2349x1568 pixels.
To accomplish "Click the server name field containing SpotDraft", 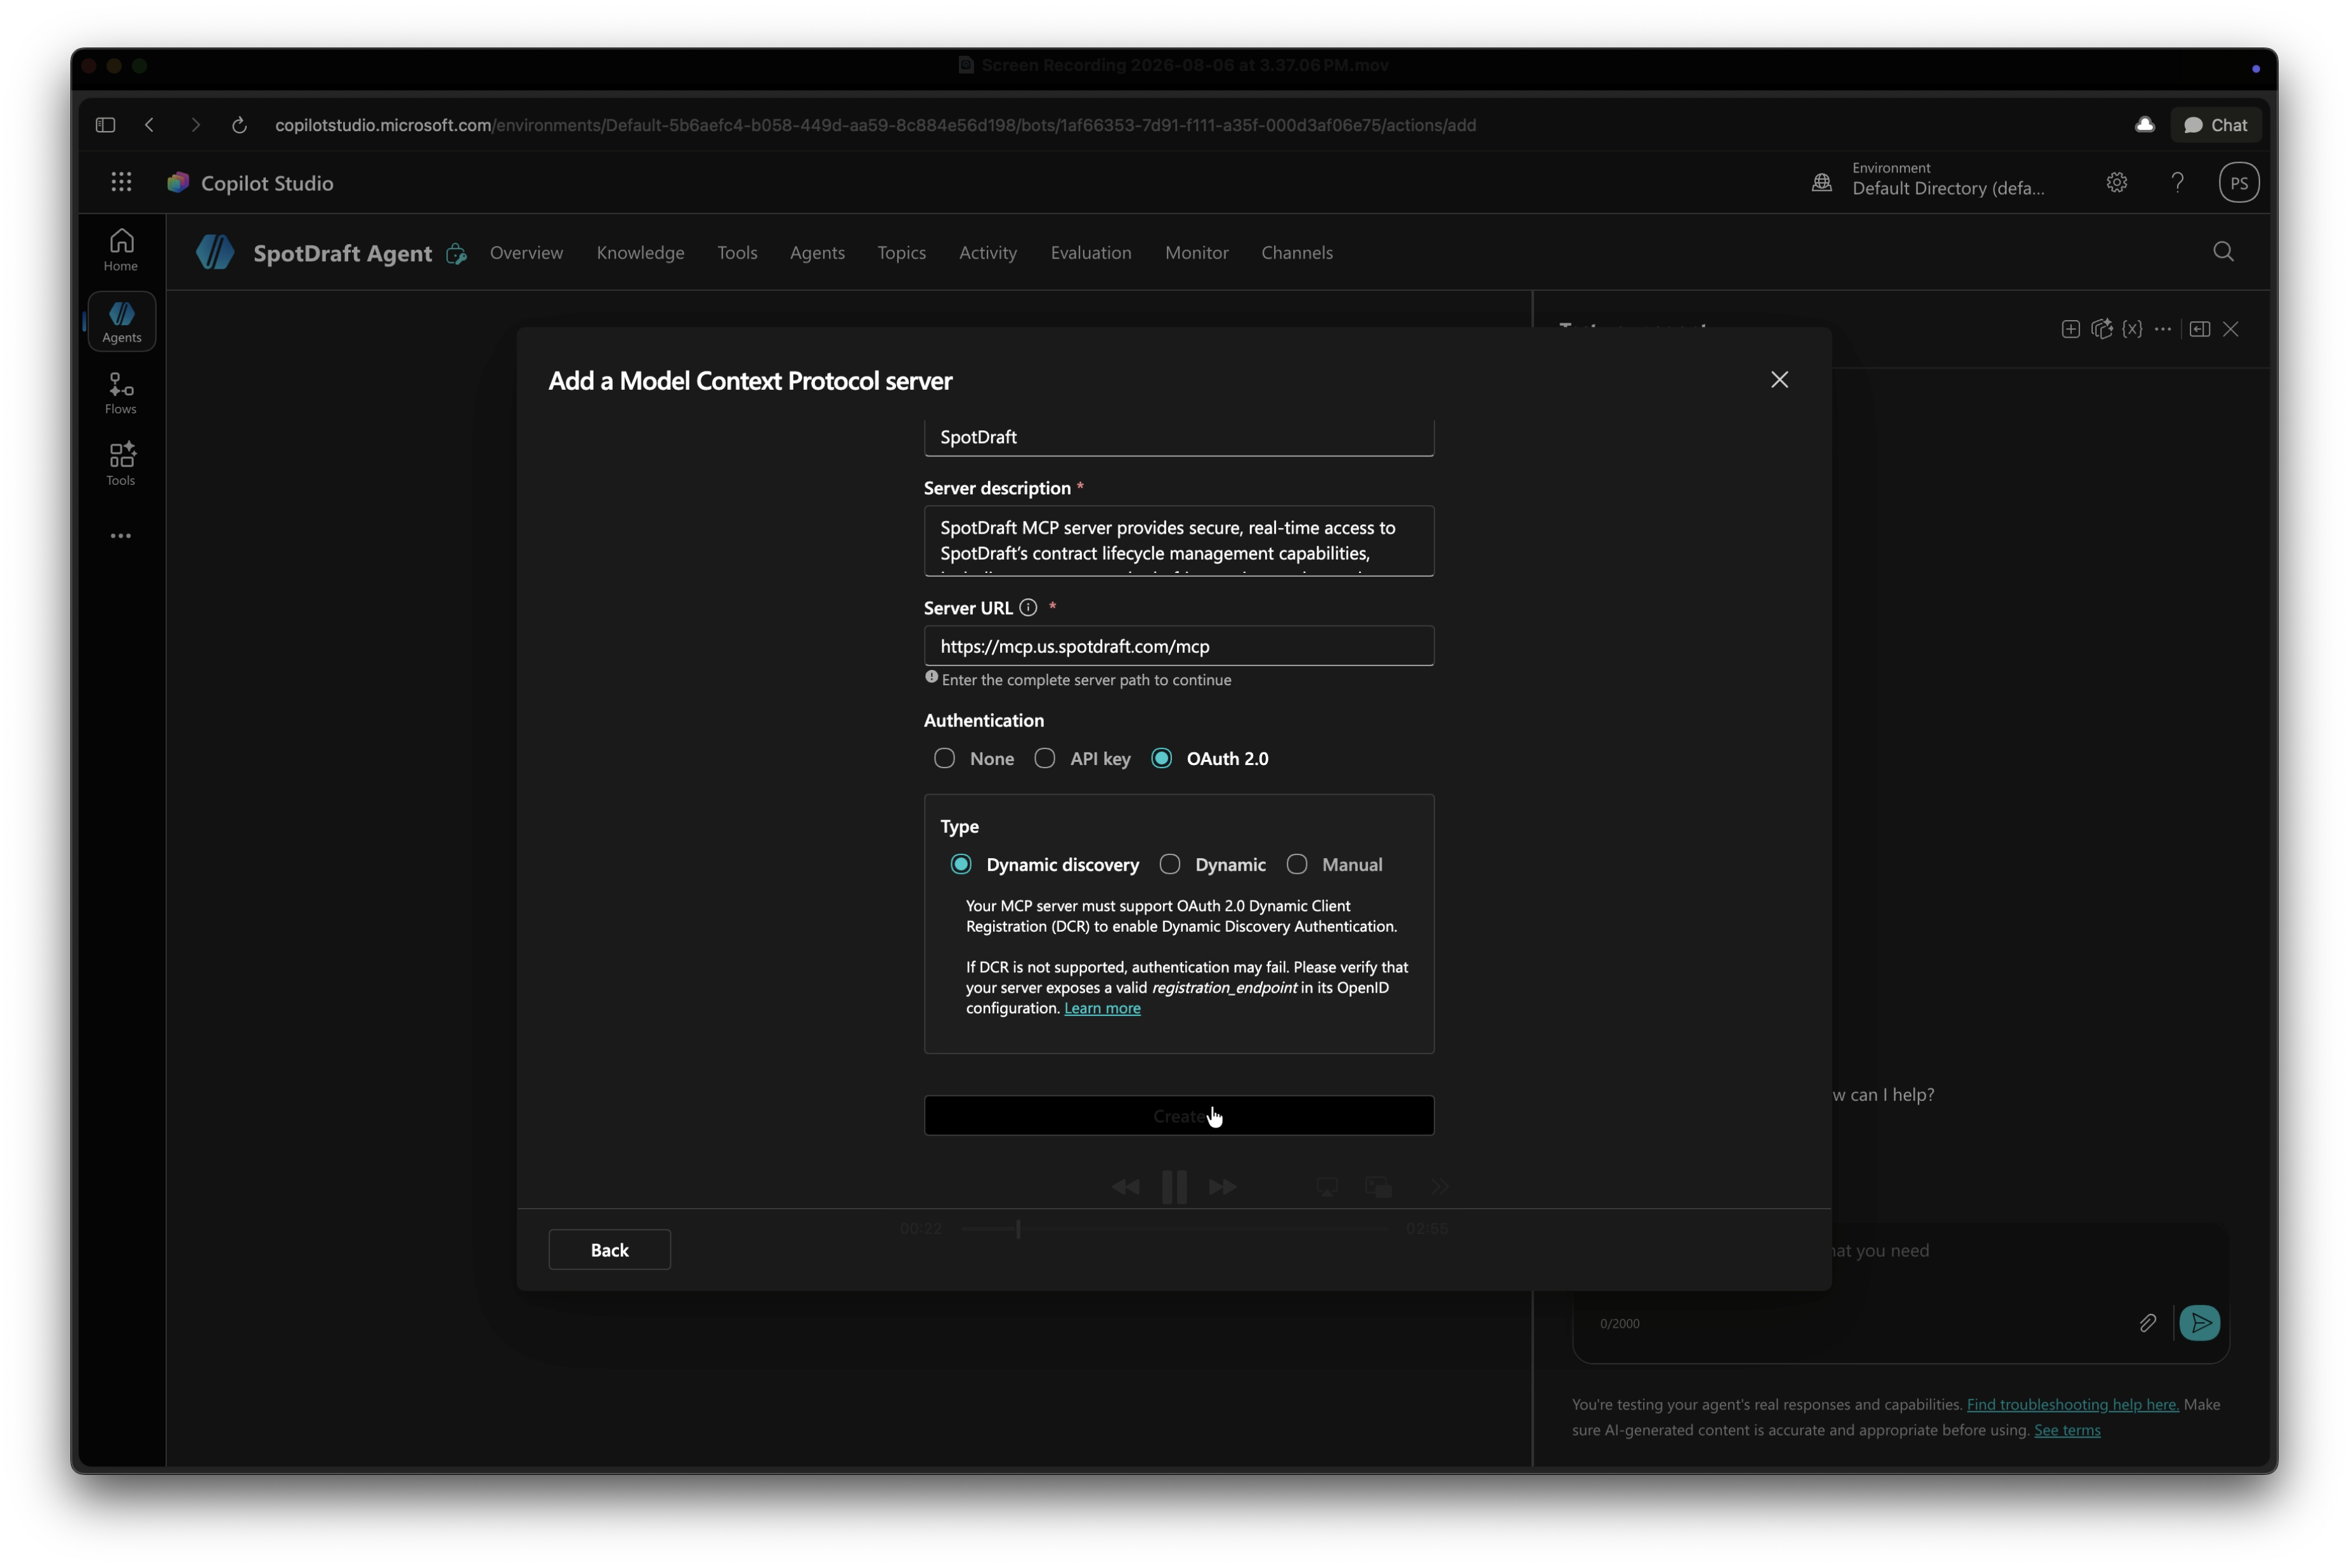I will pyautogui.click(x=1178, y=437).
